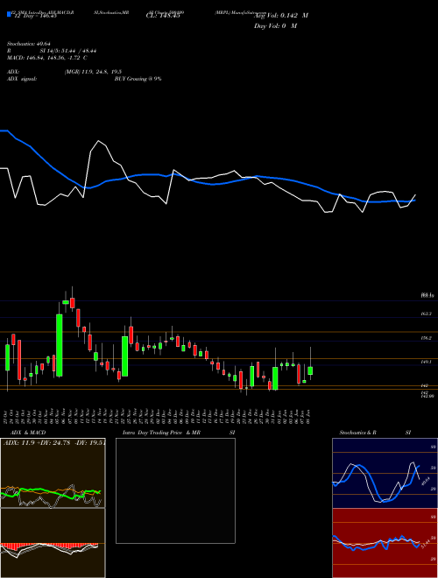Click the "(MGR) 11.9, 24.8, 19.5" ADX values
Viewport: 438px width, 578px height.
click(93, 72)
